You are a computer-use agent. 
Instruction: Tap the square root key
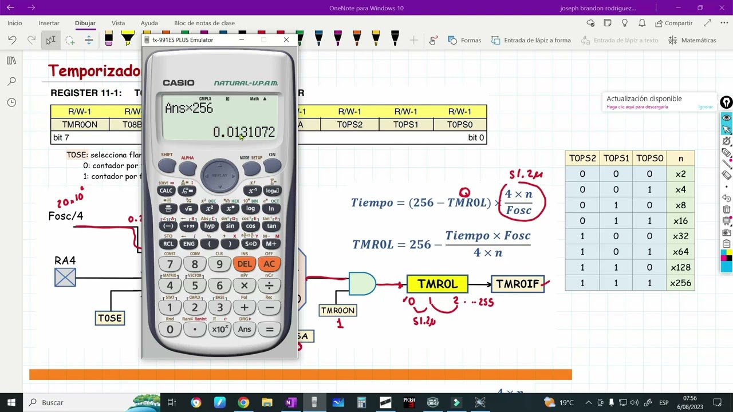point(188,208)
